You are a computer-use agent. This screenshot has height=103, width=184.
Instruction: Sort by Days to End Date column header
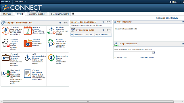(x=101, y=35)
